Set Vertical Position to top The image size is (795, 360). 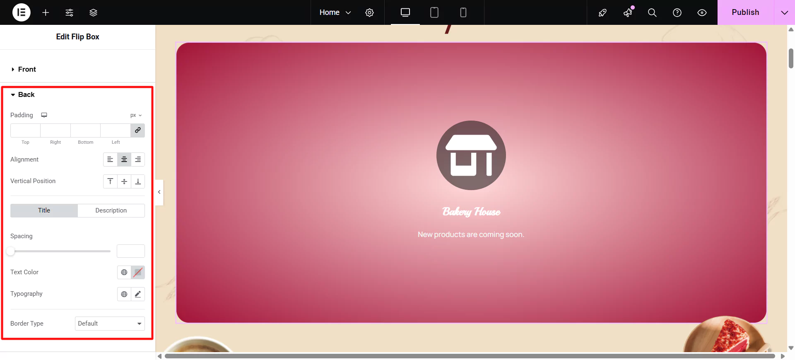tap(110, 181)
